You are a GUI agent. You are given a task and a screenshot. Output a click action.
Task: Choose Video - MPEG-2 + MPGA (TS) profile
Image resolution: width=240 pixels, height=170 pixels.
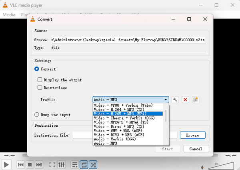tap(128, 122)
